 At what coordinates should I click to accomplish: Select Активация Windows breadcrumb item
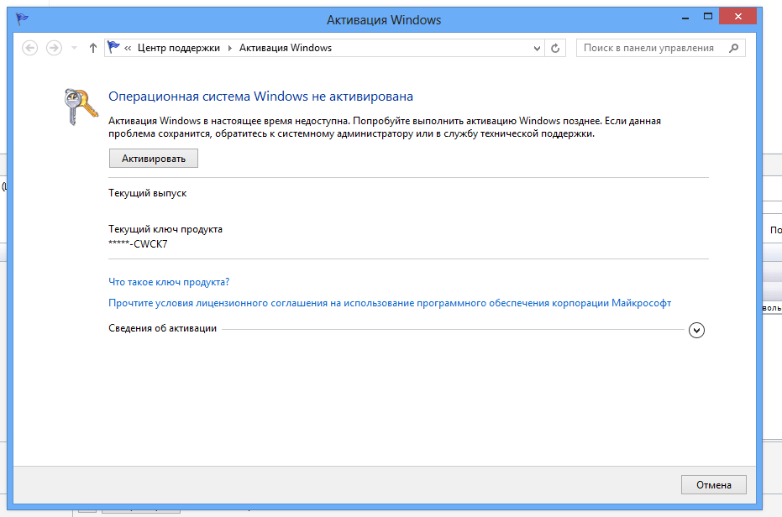pyautogui.click(x=286, y=49)
